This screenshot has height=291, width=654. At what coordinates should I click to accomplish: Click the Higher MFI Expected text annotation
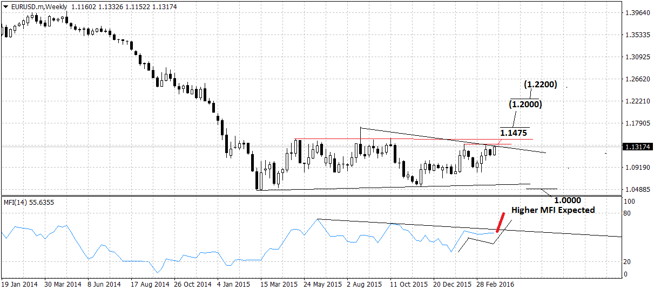coord(552,210)
